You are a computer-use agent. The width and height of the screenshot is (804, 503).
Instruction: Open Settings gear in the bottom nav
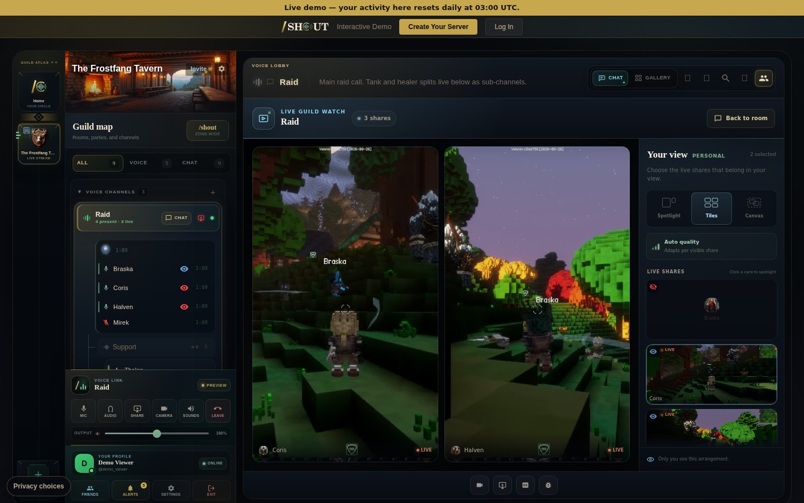[171, 490]
